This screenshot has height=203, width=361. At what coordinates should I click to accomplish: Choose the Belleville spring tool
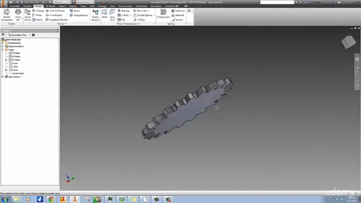click(178, 15)
